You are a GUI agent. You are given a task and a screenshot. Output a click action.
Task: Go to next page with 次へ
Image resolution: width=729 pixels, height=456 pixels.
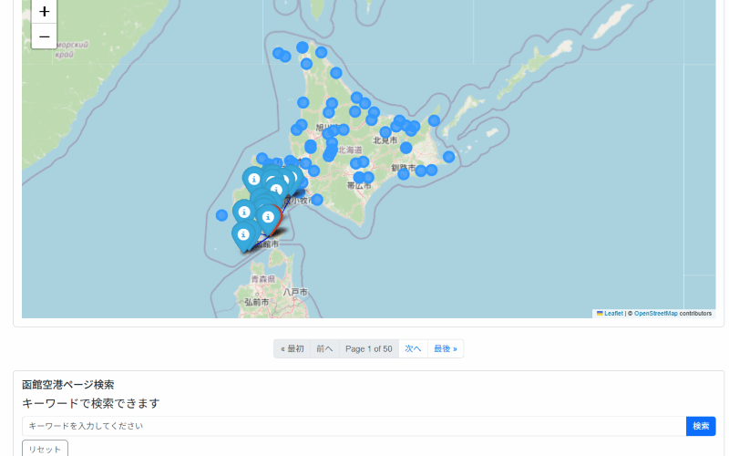[x=413, y=348]
